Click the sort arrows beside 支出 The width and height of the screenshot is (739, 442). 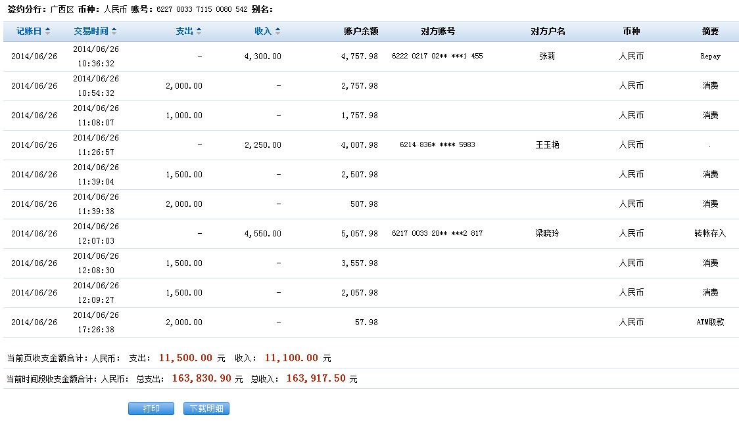[x=199, y=31]
